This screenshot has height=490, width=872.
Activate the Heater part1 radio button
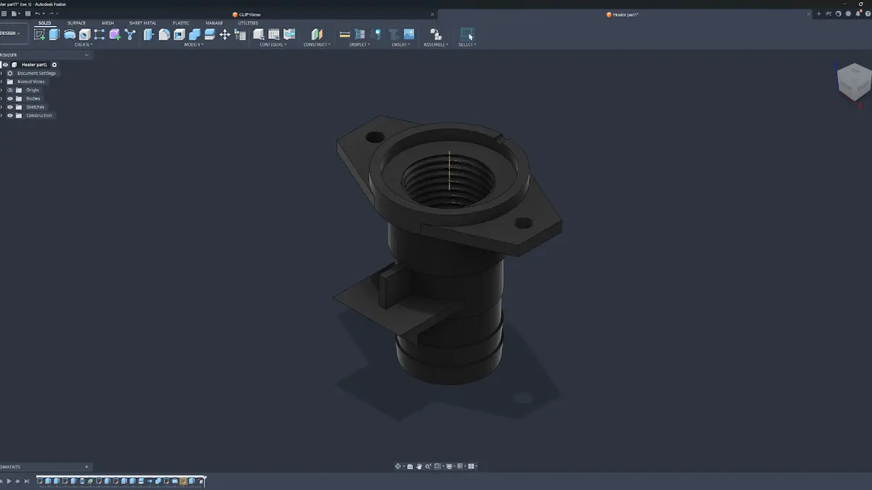pos(54,65)
